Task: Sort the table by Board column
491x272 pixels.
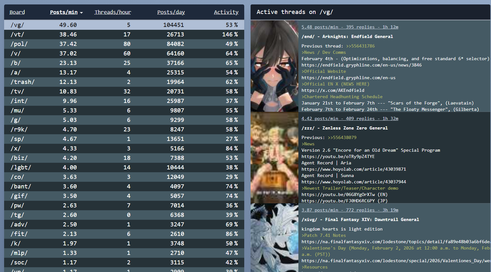Action: click(x=17, y=12)
